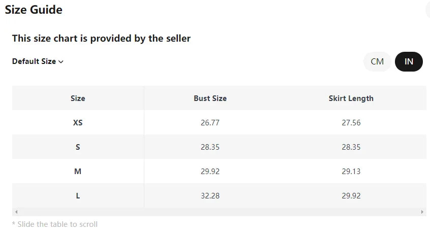Select the M size row label
Image resolution: width=430 pixels, height=236 pixels.
(x=78, y=172)
